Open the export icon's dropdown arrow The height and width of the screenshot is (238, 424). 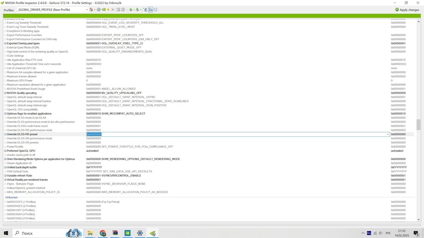[134, 9]
